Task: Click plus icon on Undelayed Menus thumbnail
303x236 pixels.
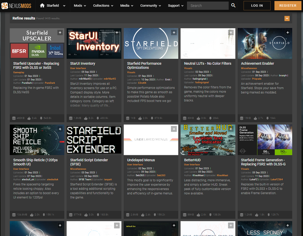Action: tap(174, 129)
